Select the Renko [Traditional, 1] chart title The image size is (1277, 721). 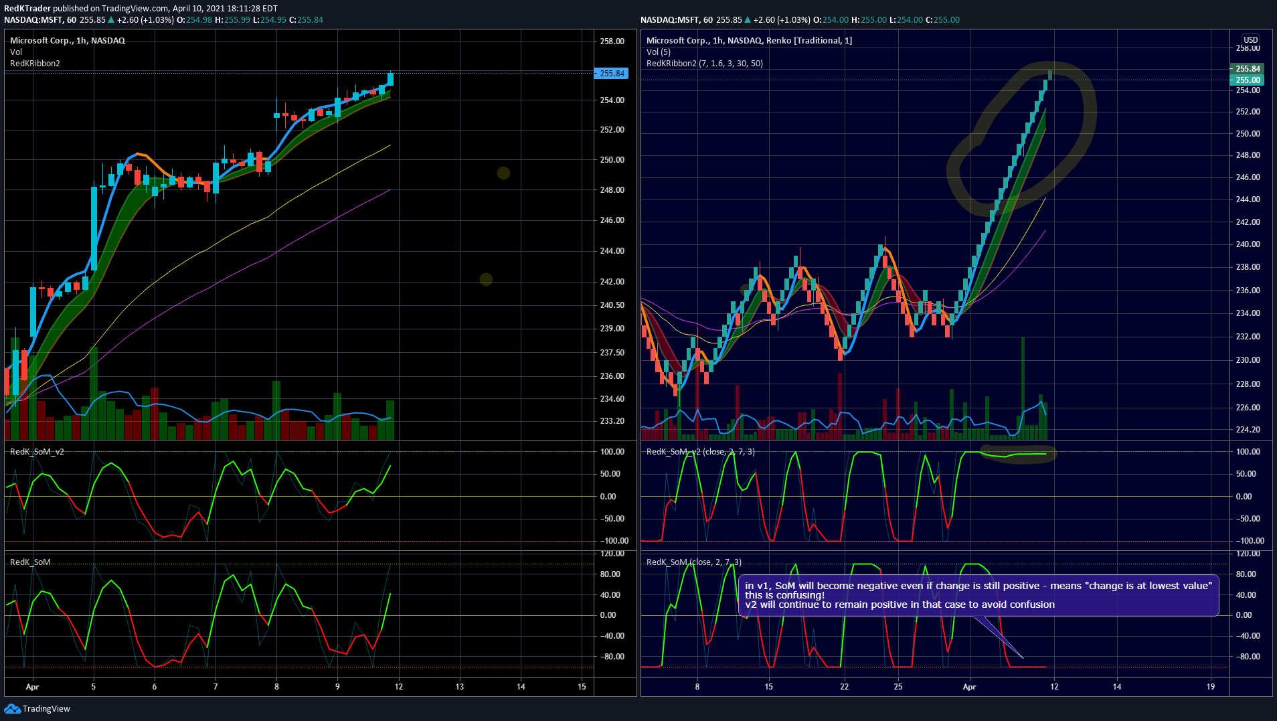click(749, 40)
